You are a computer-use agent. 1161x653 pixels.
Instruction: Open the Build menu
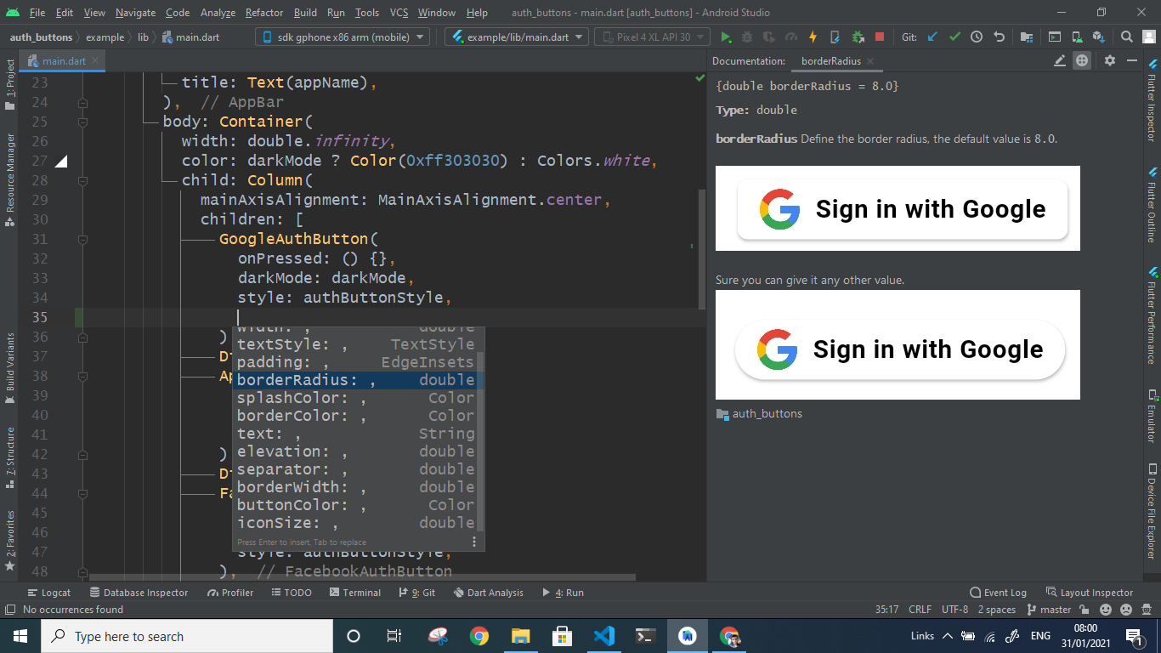coord(305,13)
